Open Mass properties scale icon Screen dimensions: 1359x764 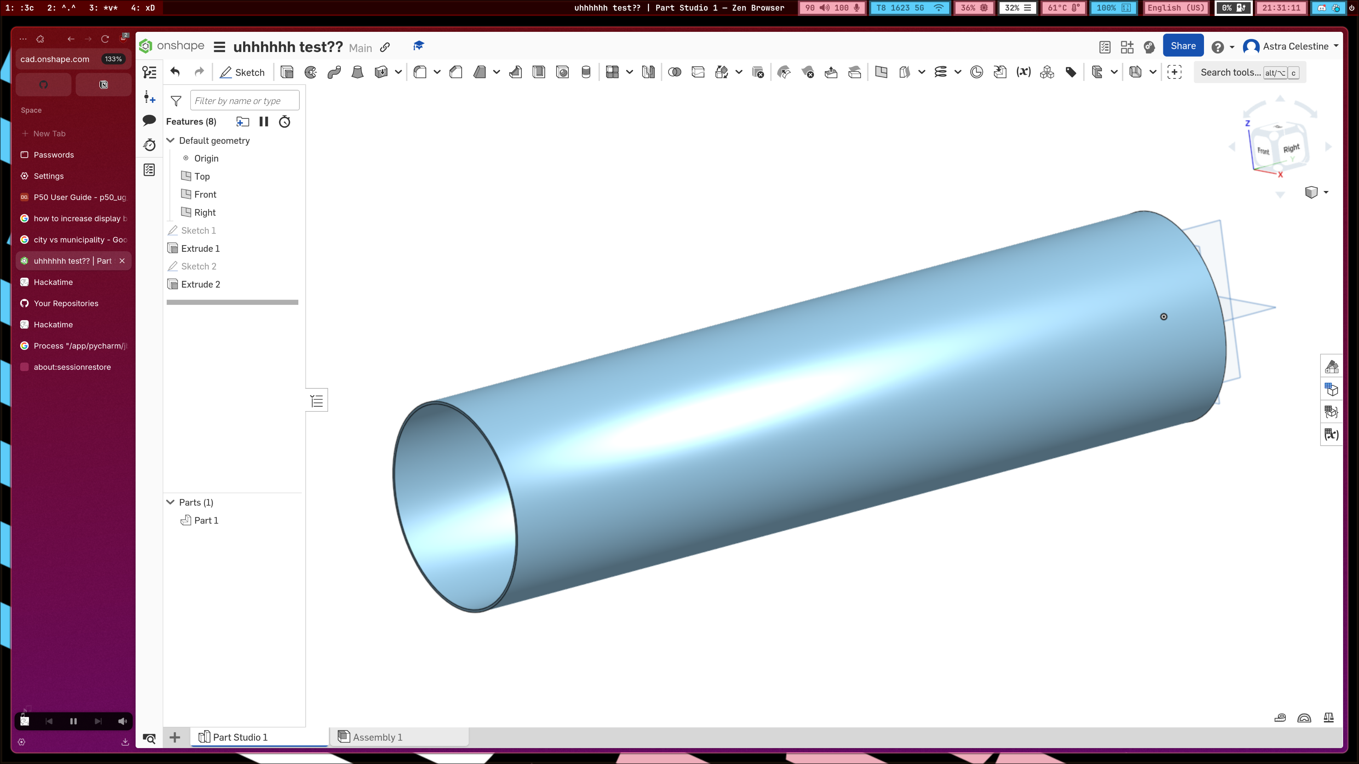click(1329, 718)
